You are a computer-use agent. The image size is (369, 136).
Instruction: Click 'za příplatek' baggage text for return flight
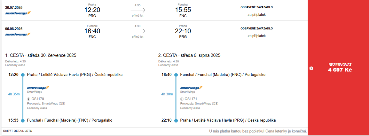coord(256,36)
